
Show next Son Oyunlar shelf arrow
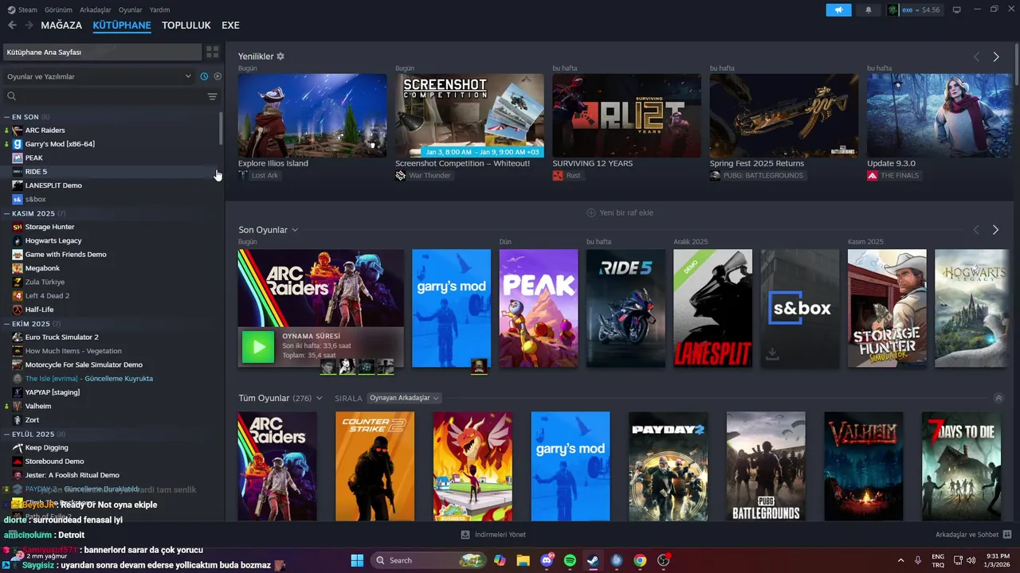(x=996, y=230)
